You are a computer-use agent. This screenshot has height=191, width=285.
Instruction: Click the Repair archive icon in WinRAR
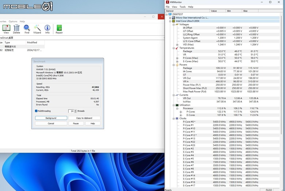pyautogui.click(x=59, y=29)
